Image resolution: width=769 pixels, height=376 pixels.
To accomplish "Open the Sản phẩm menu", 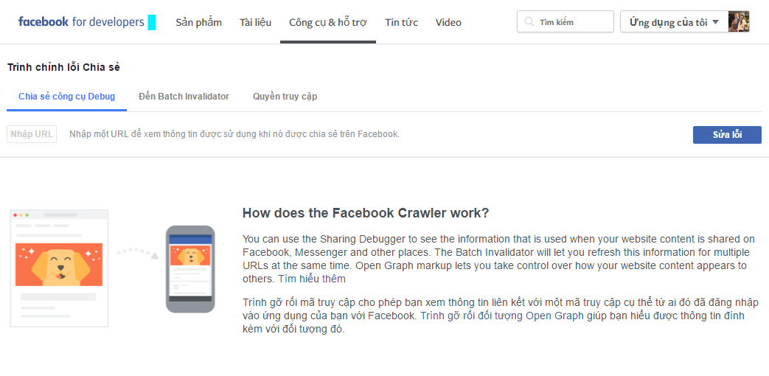I will click(198, 22).
